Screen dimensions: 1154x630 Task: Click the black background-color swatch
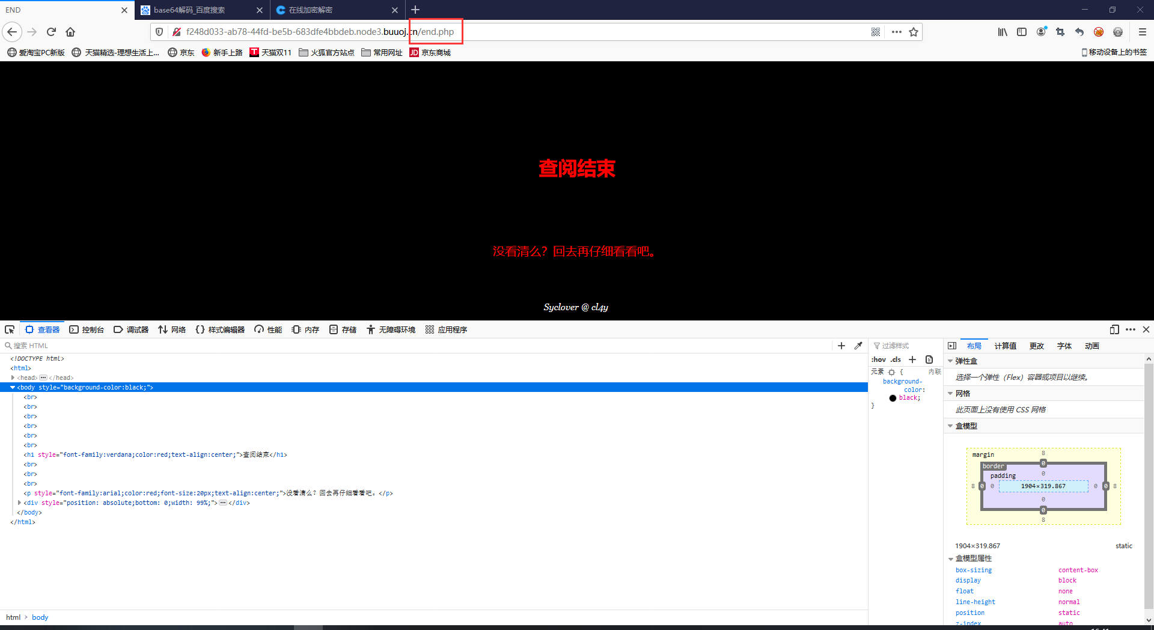(893, 398)
